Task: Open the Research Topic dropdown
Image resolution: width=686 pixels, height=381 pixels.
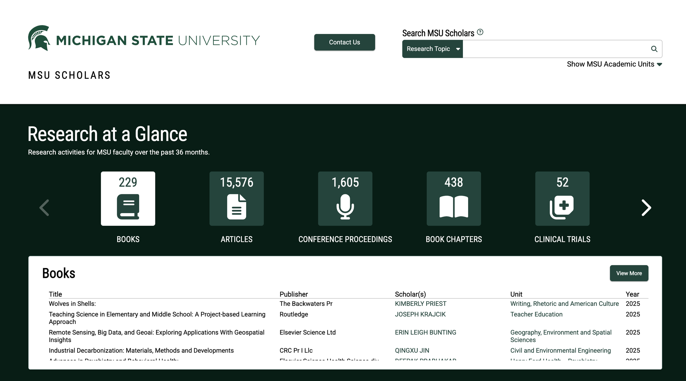Action: coord(432,49)
